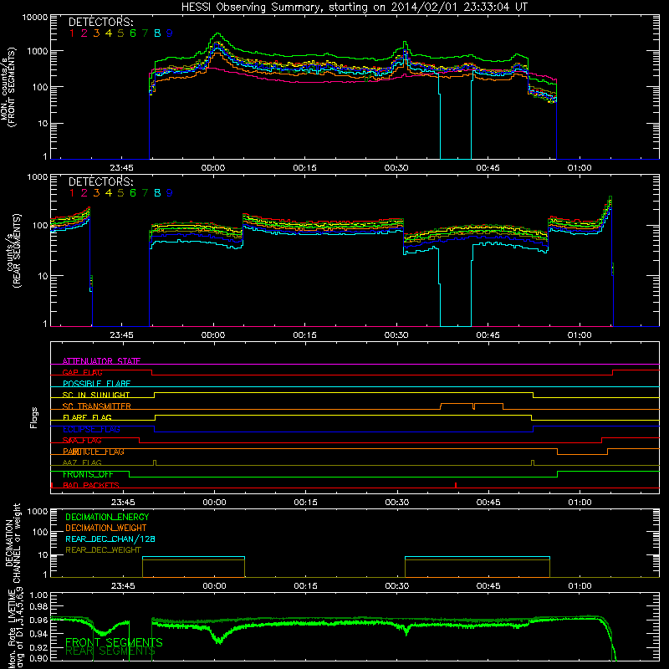Click detector 5 in the front segments legend
This screenshot has height=669, width=669.
120,33
